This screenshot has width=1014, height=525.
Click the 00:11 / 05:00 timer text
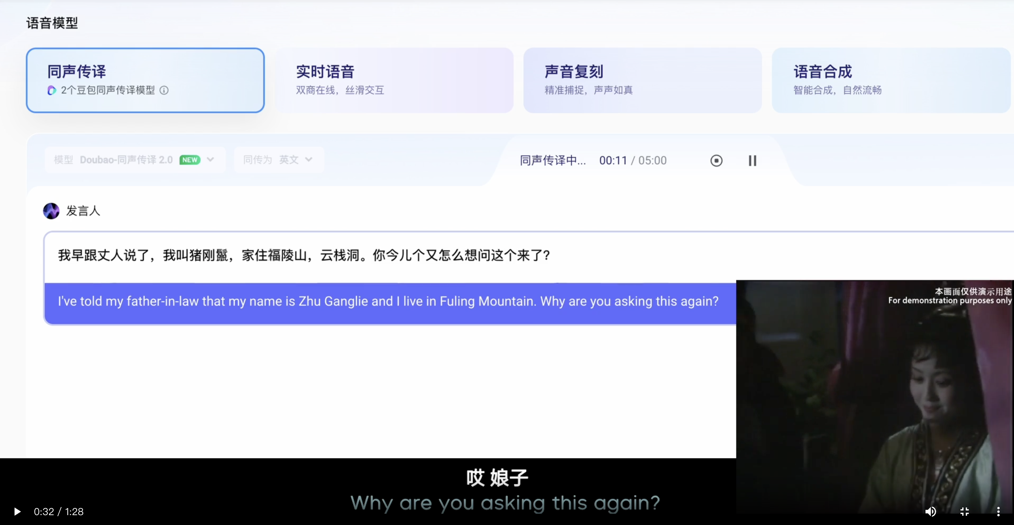(x=633, y=160)
